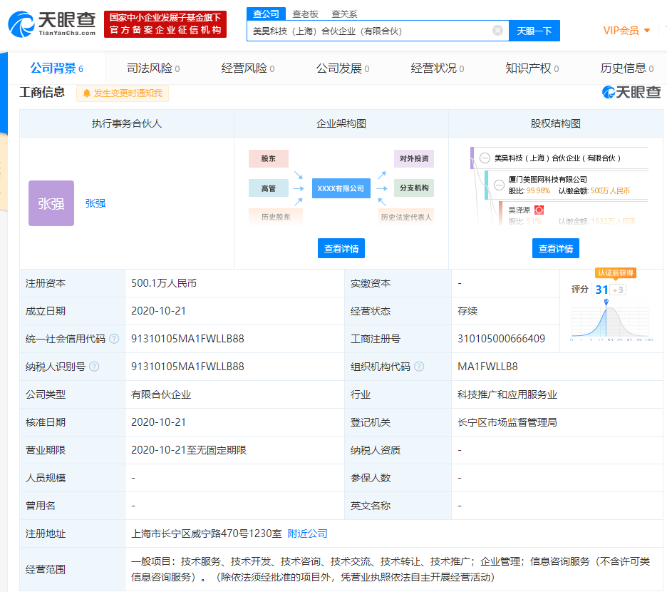Click the 500.1万人民币 registered capital value
Viewport: 667px width, 592px height.
(164, 283)
